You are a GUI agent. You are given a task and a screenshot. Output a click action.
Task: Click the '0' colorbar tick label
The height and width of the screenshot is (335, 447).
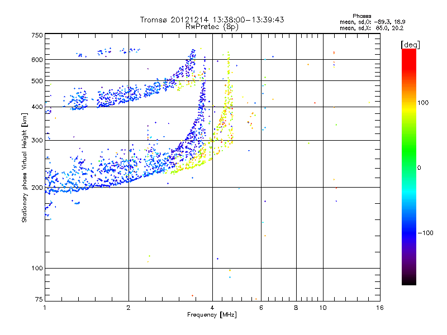click(x=419, y=168)
